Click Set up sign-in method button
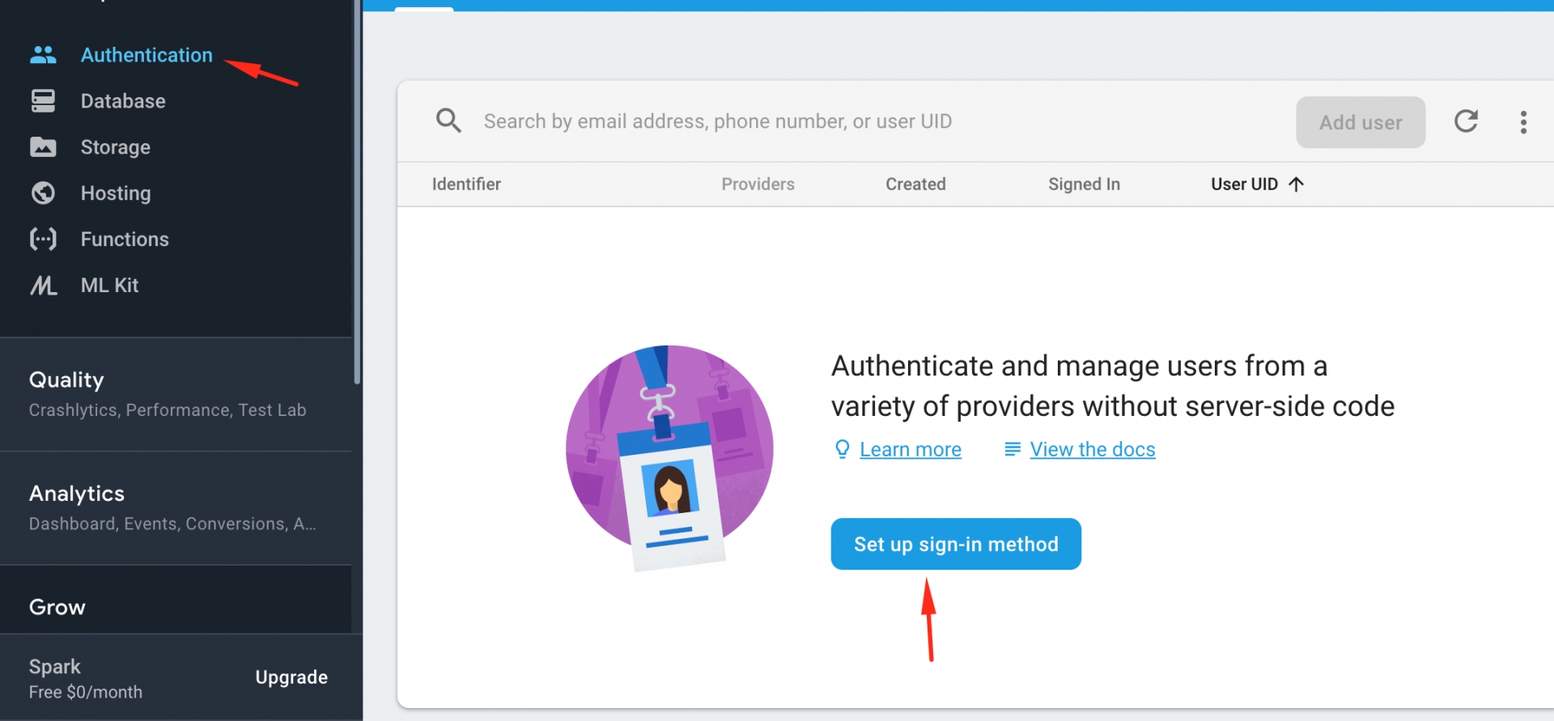The width and height of the screenshot is (1554, 721). coord(955,544)
